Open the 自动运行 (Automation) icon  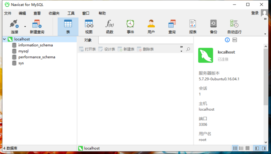tap(234, 26)
